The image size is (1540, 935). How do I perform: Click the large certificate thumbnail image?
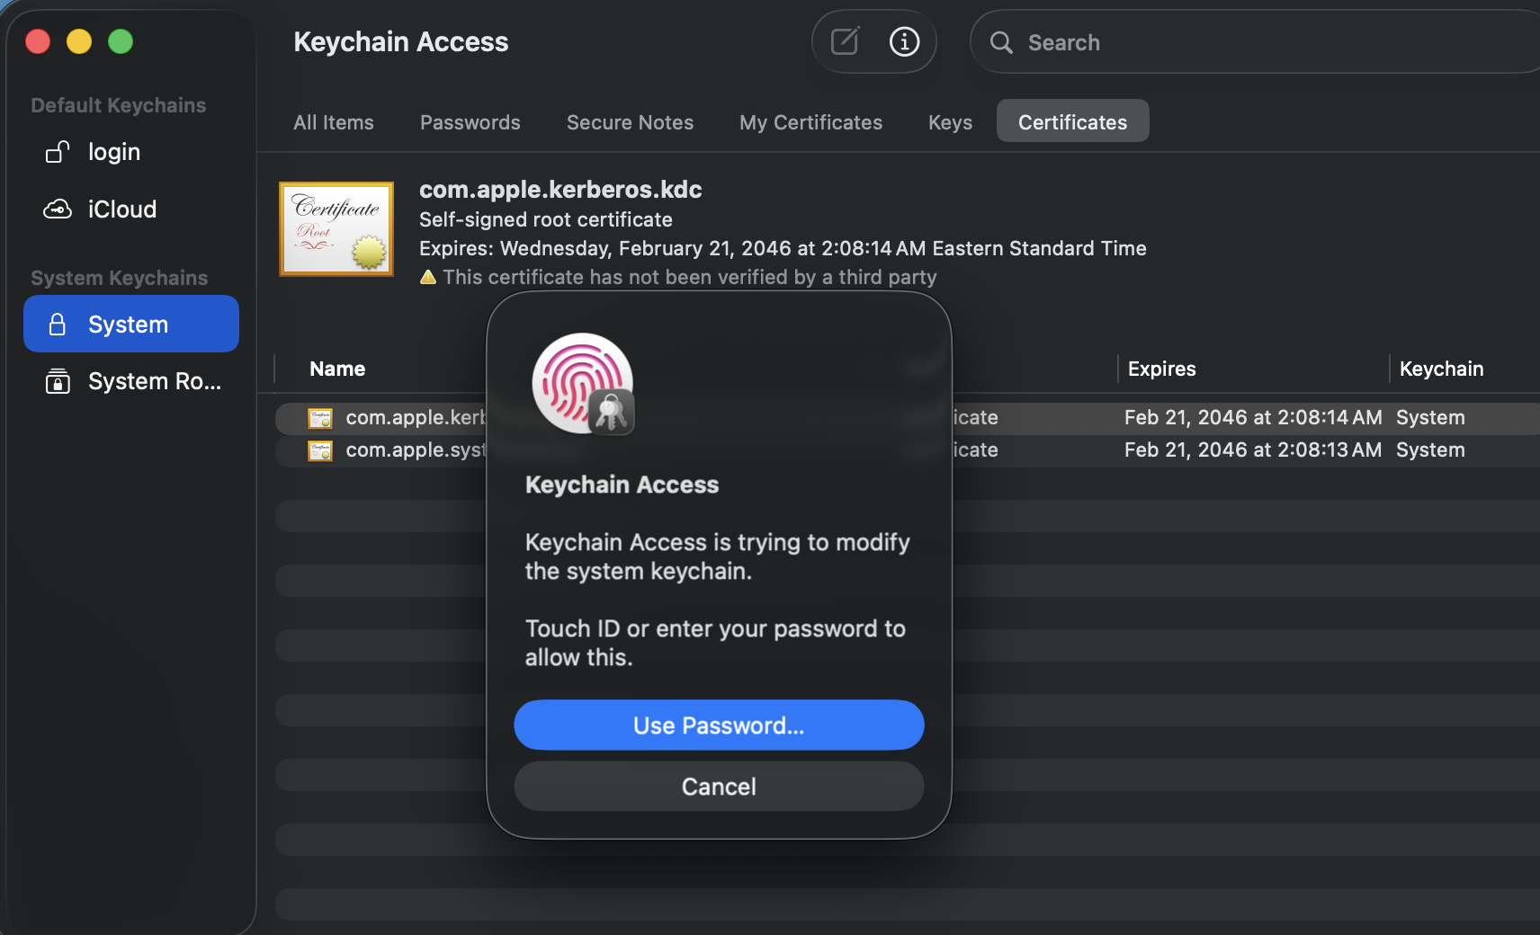click(336, 229)
